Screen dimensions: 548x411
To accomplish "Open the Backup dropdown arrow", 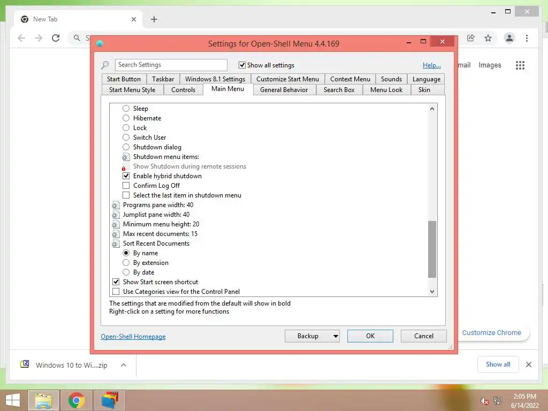I will point(336,336).
